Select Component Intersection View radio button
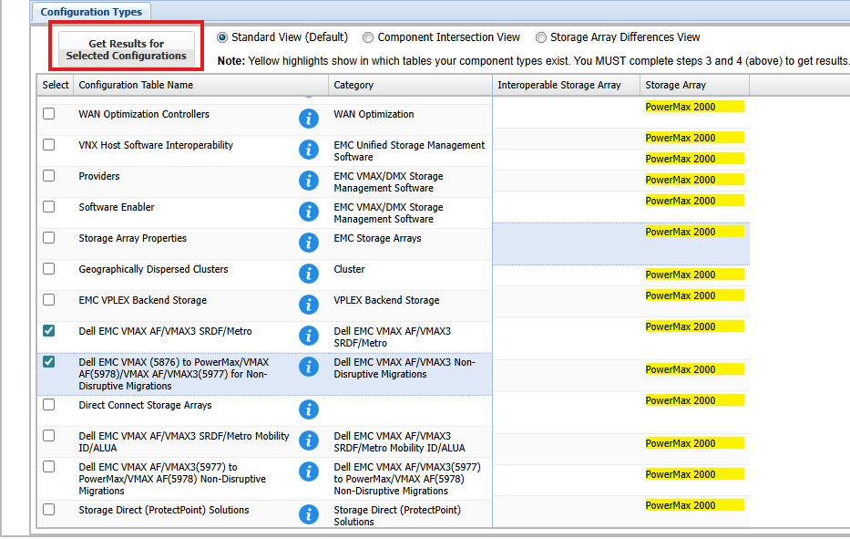 [368, 37]
